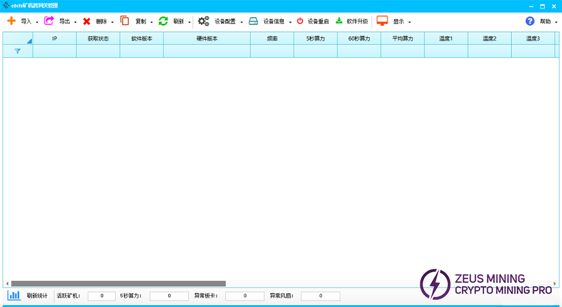Expand the dropdown arrow next to 设备配置
This screenshot has height=307, width=562.
[242, 22]
